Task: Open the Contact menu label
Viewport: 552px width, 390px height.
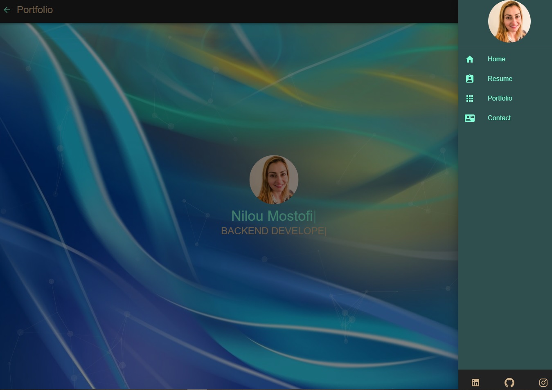Action: (499, 118)
